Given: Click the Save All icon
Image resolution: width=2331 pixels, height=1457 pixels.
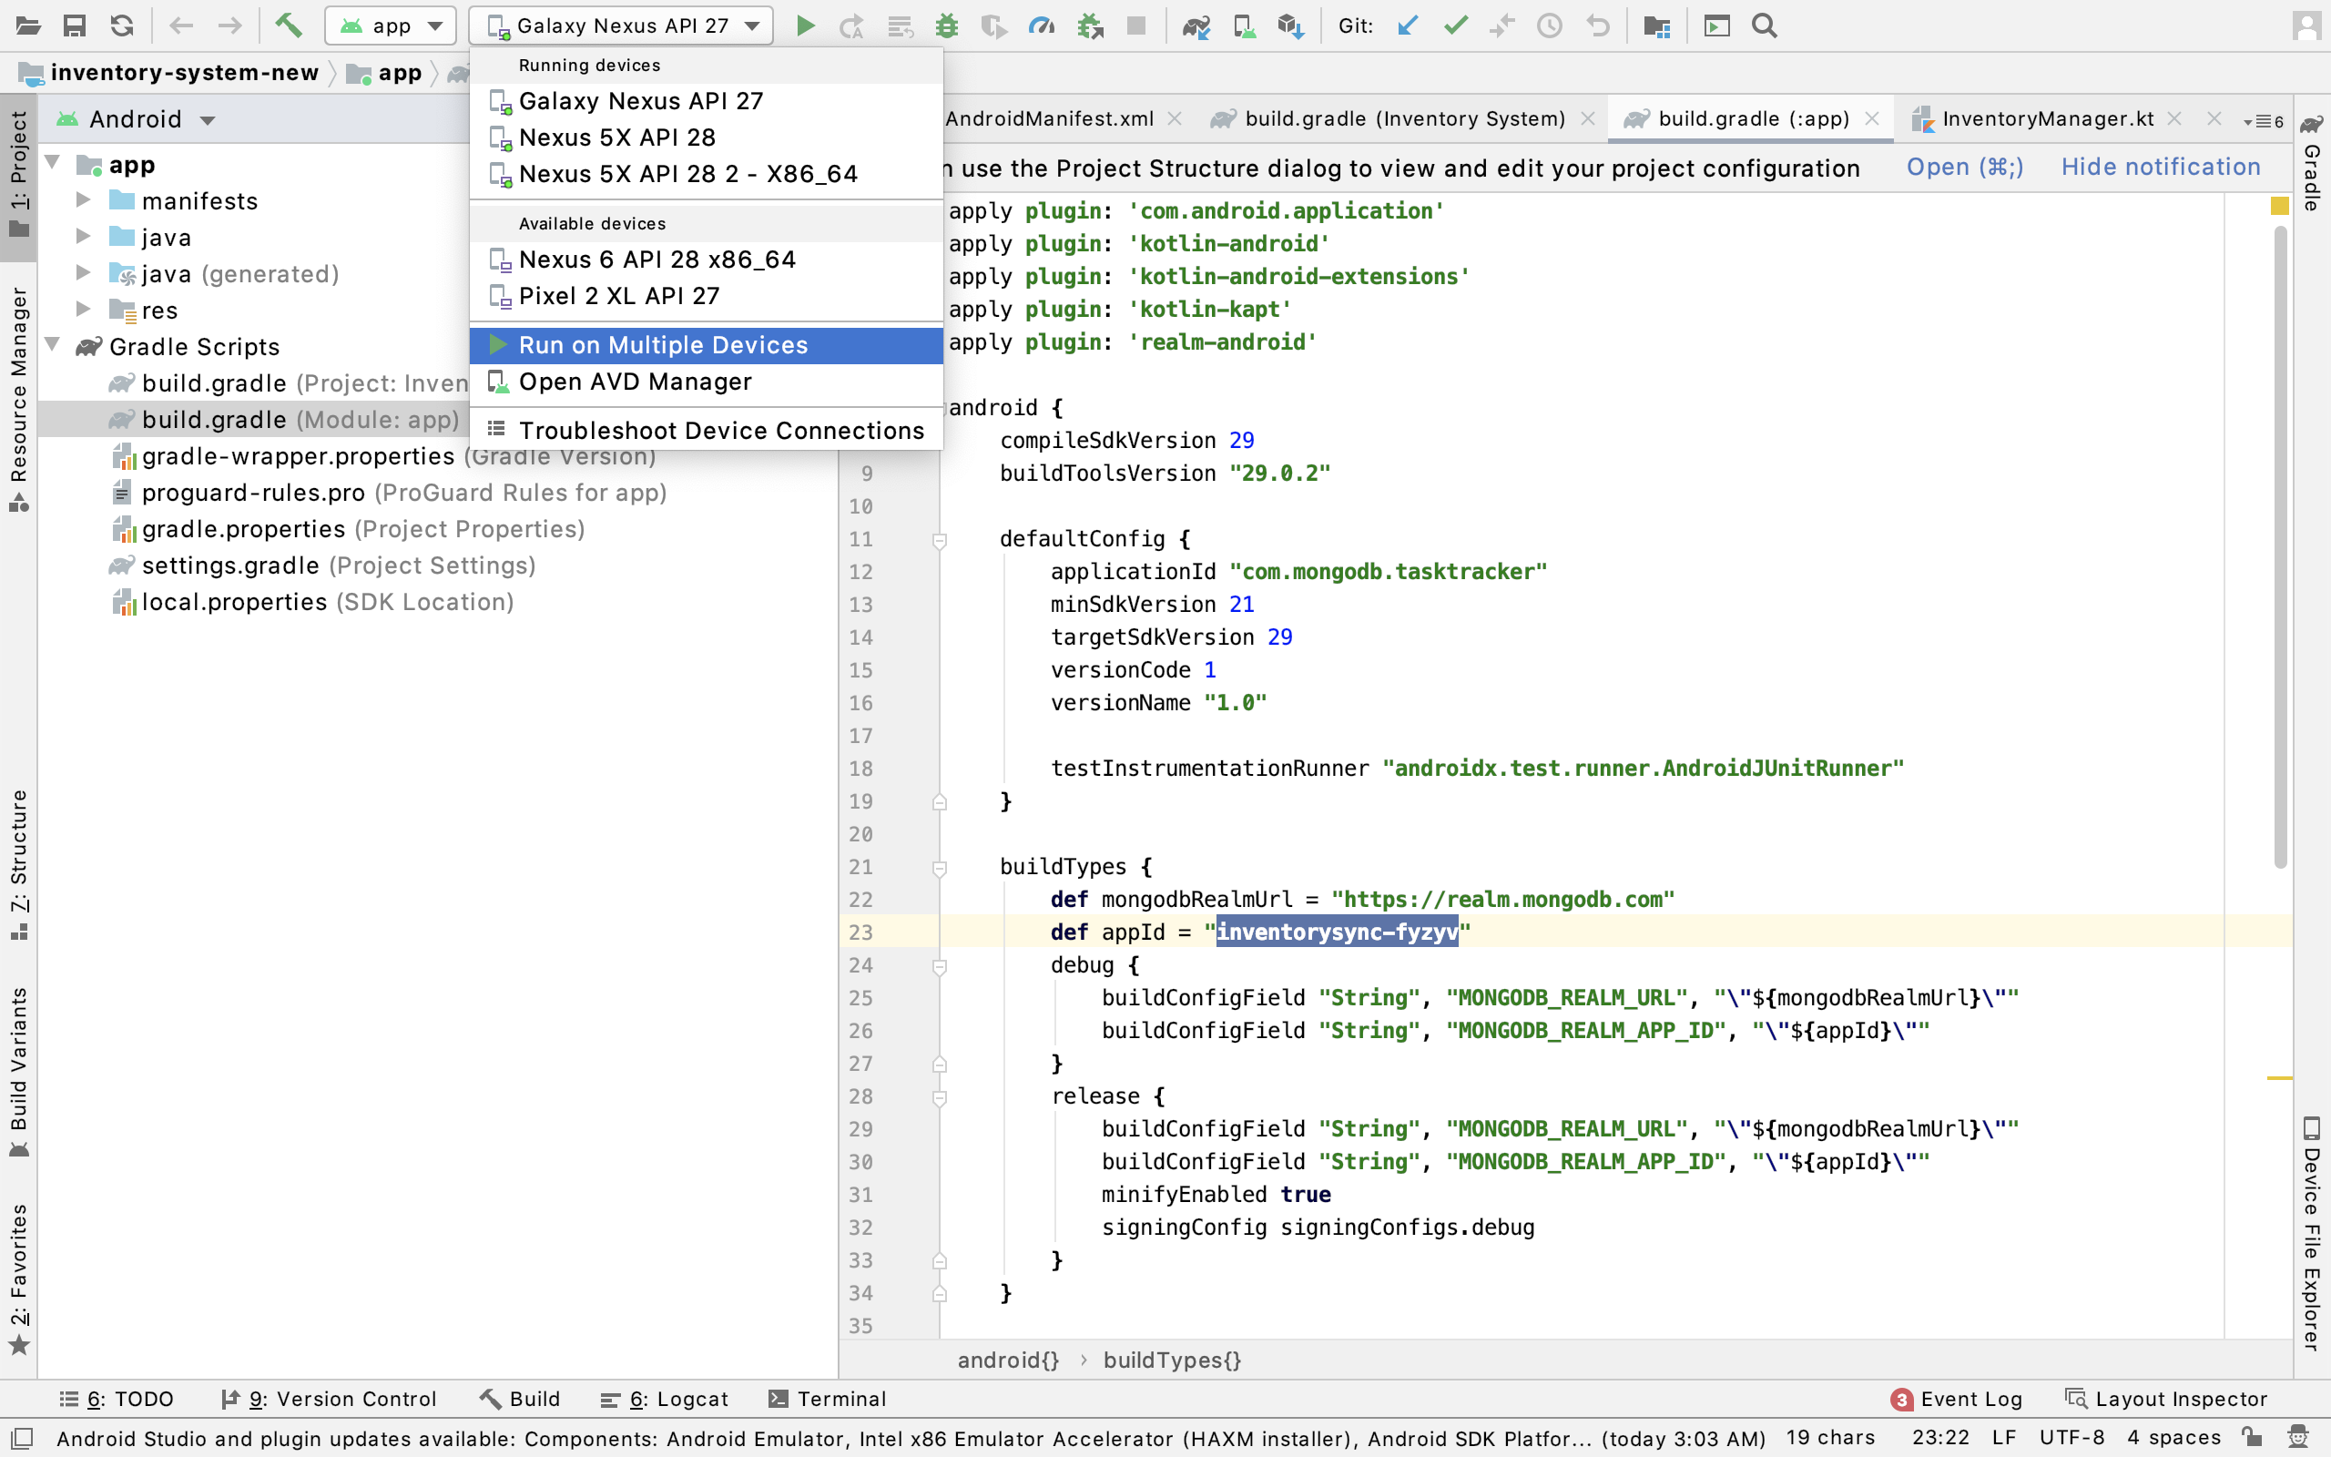Looking at the screenshot, I should pyautogui.click(x=74, y=26).
